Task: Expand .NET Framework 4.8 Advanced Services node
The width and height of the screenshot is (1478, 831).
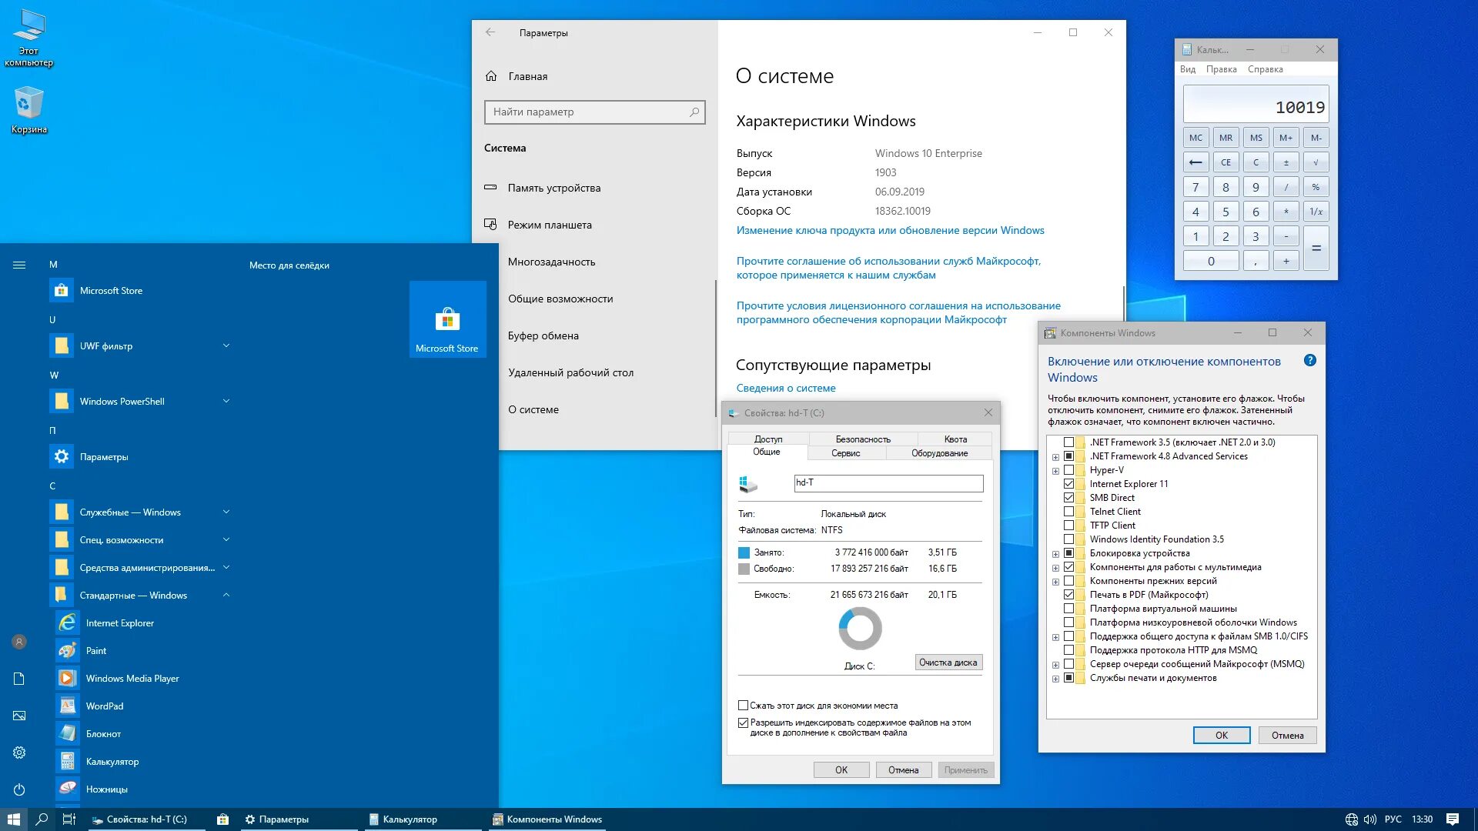Action: click(1056, 457)
